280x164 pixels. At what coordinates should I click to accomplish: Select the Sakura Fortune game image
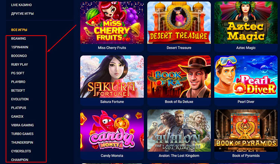pos(112,77)
